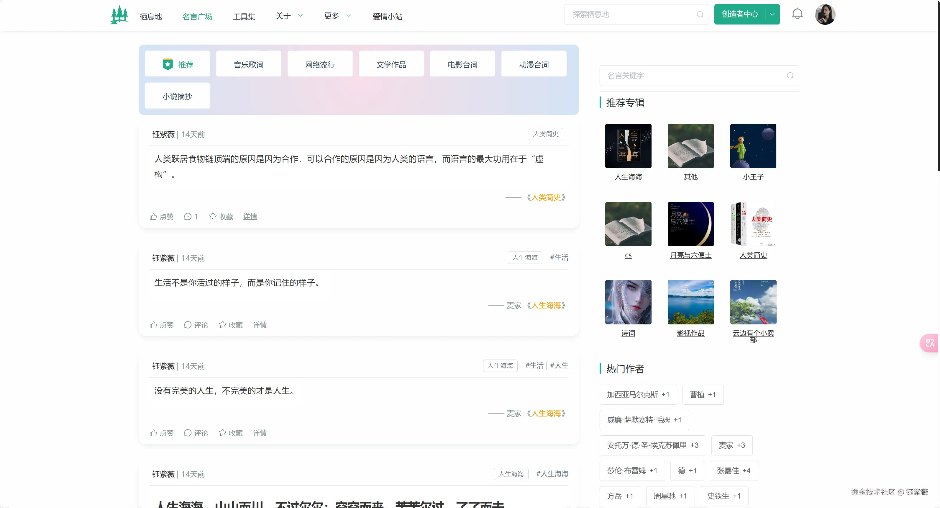Toggle 点赞 on the first quote
The image size is (940, 508).
(161, 216)
